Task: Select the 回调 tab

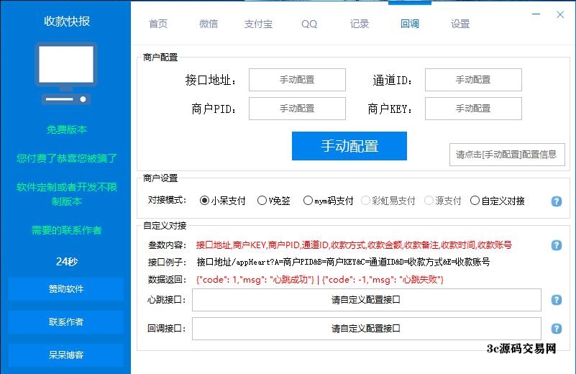Action: [x=410, y=24]
